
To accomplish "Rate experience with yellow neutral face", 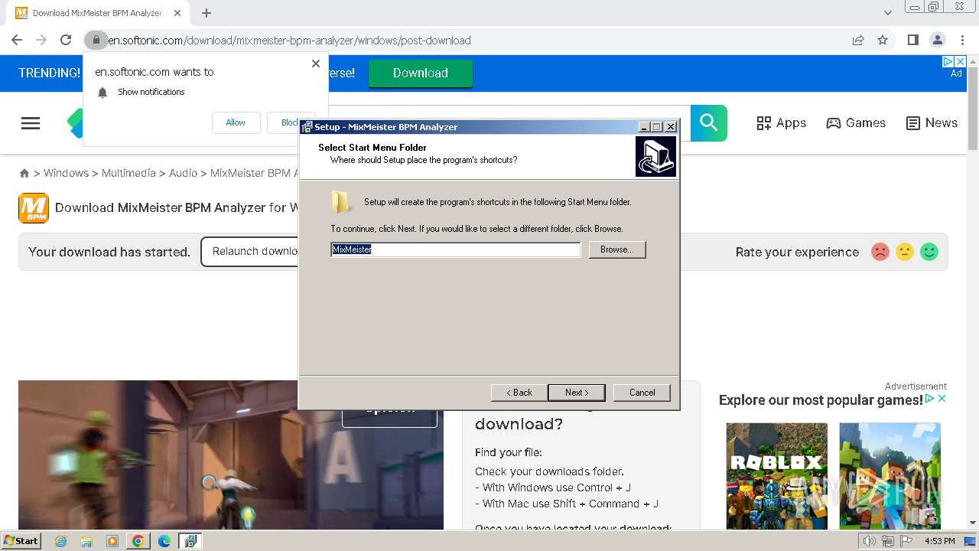I will (905, 252).
